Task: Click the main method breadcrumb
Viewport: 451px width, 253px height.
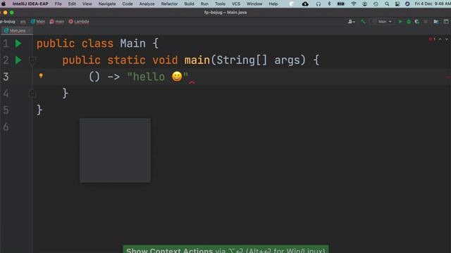Action: [x=57, y=22]
